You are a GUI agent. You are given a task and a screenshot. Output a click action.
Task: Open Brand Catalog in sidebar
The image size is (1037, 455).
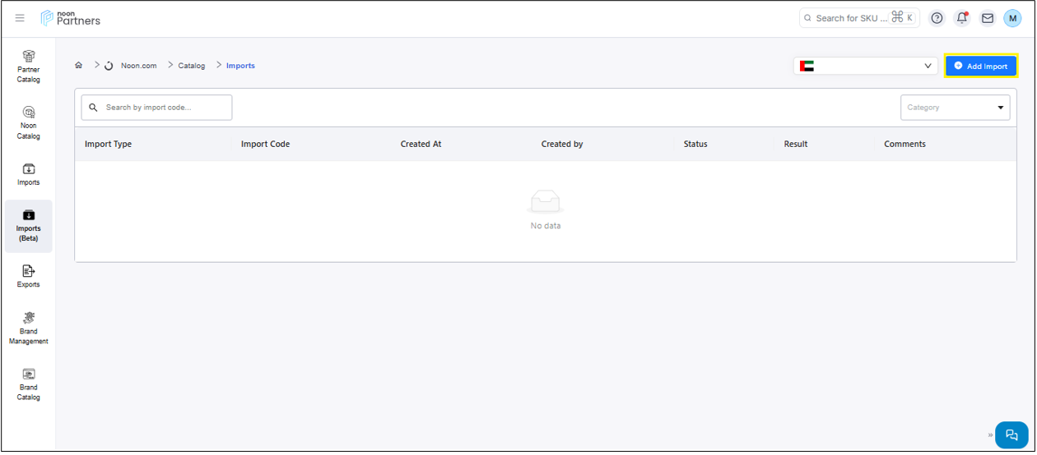[29, 384]
